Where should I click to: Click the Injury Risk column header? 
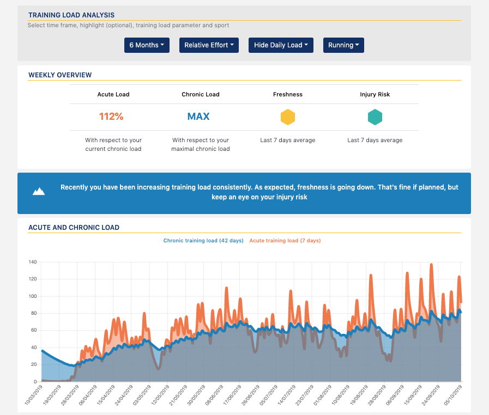[x=375, y=94]
